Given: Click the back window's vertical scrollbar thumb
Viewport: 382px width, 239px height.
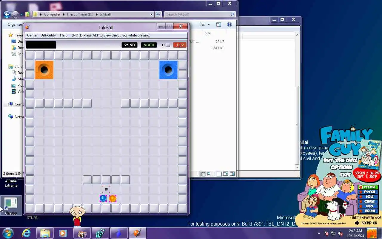Looking at the screenshot, I should point(297,125).
